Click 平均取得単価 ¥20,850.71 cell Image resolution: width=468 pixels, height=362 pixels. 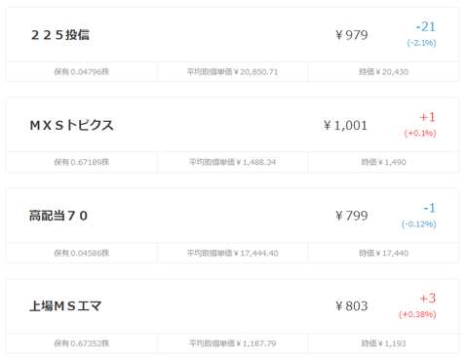[232, 71]
